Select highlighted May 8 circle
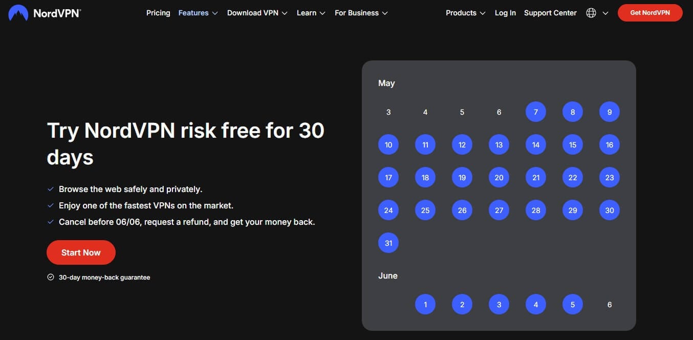This screenshot has width=693, height=340. 573,112
